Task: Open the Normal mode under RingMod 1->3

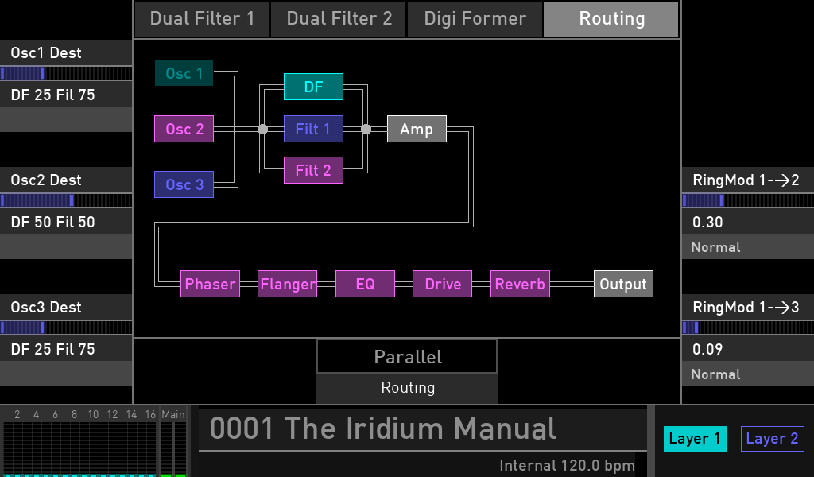Action: [x=747, y=374]
